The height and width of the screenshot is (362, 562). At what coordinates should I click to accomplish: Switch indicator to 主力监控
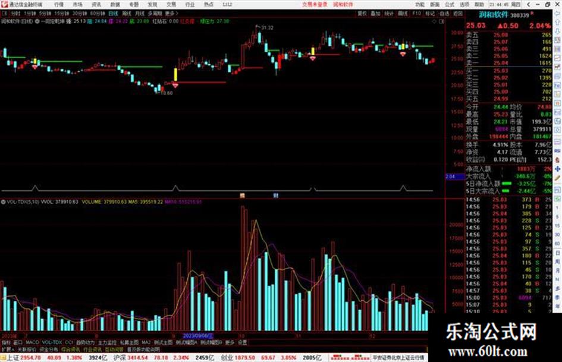[107, 342]
